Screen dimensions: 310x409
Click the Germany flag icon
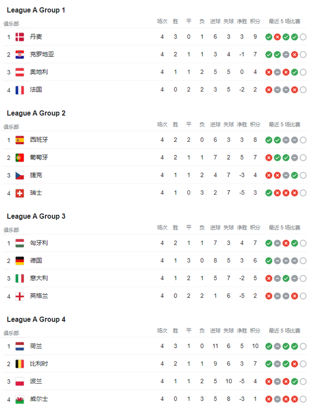20,261
